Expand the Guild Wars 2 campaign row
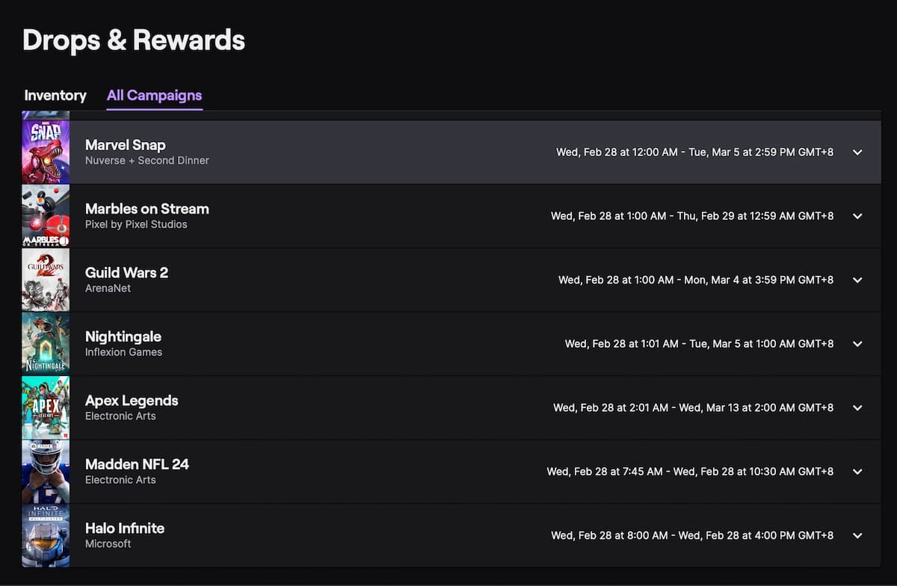This screenshot has width=897, height=586. 857,280
